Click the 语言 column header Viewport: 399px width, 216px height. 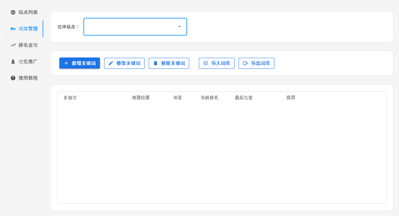tap(178, 98)
